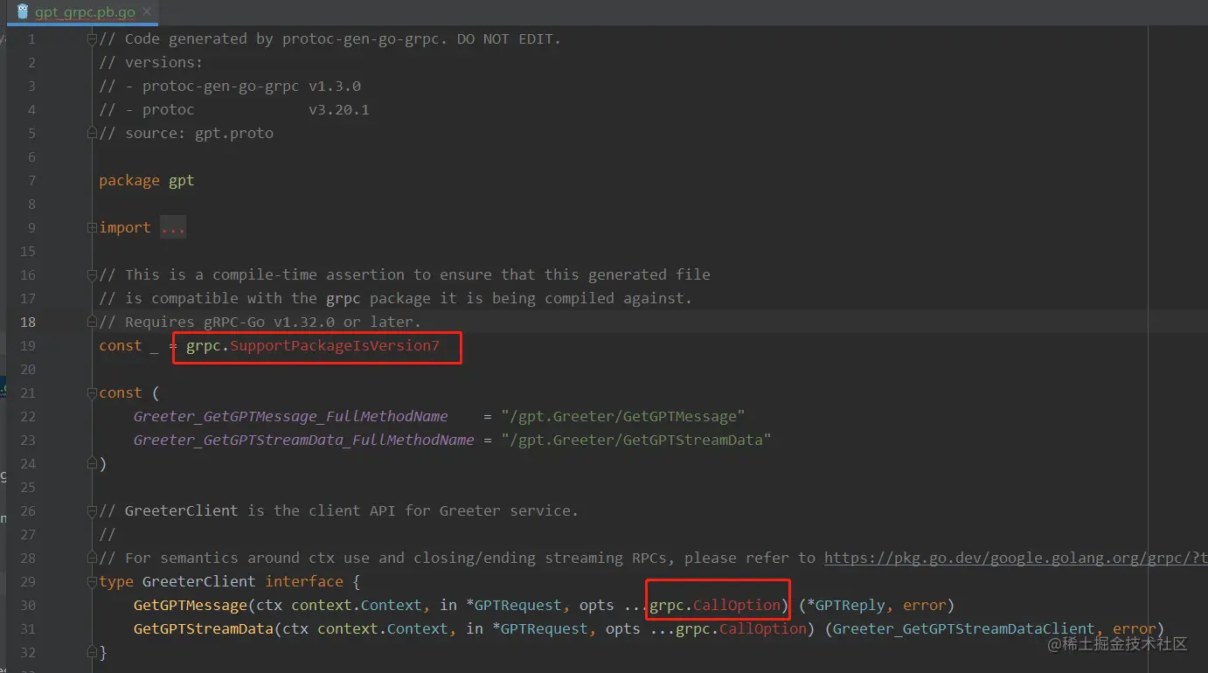Expand the folded import block at line 9

click(92, 227)
